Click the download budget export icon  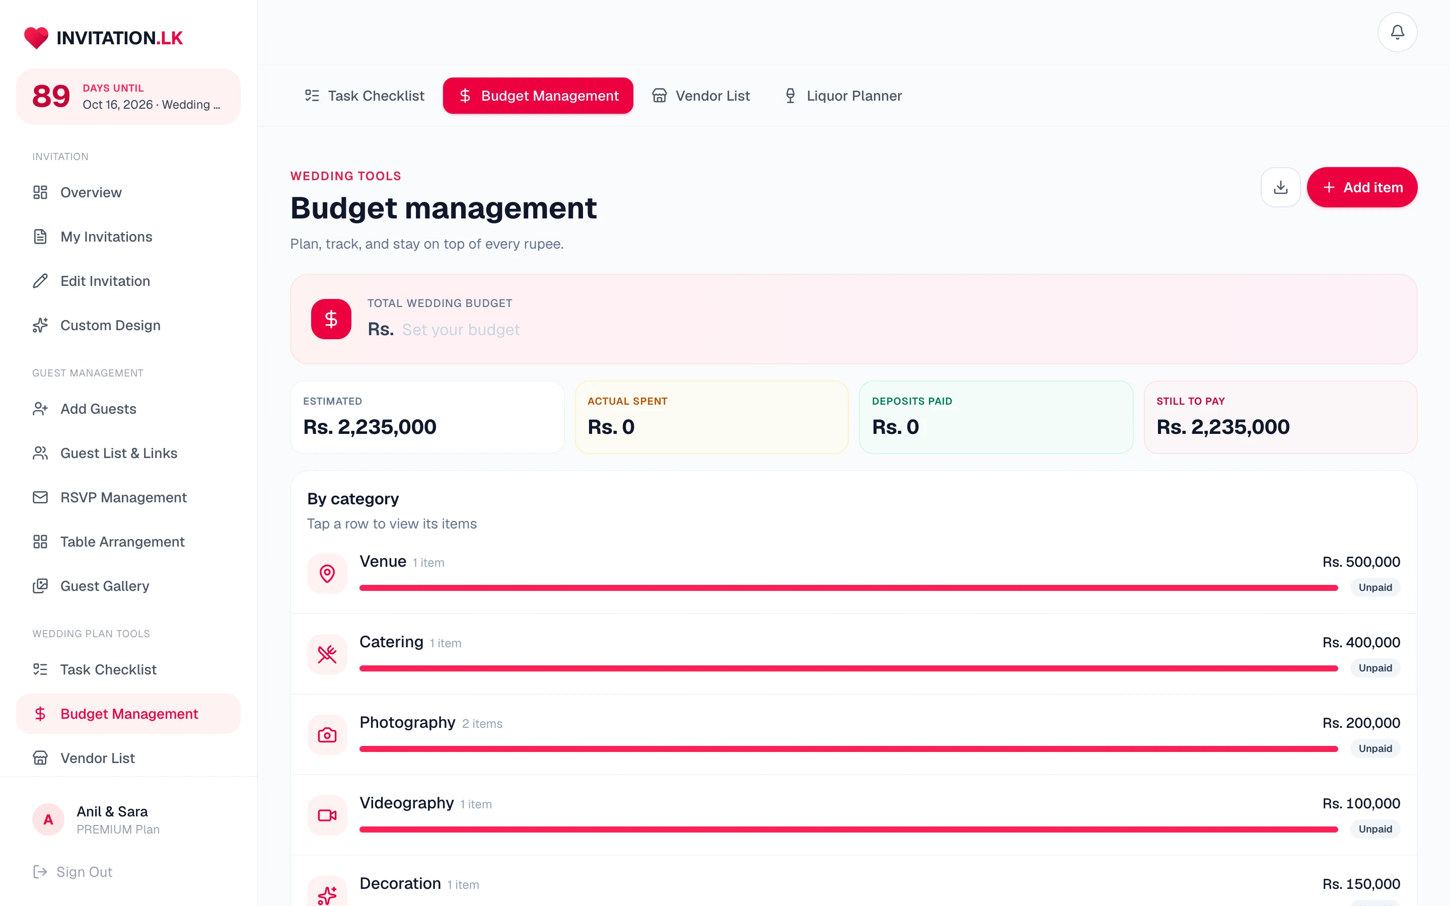(1280, 187)
